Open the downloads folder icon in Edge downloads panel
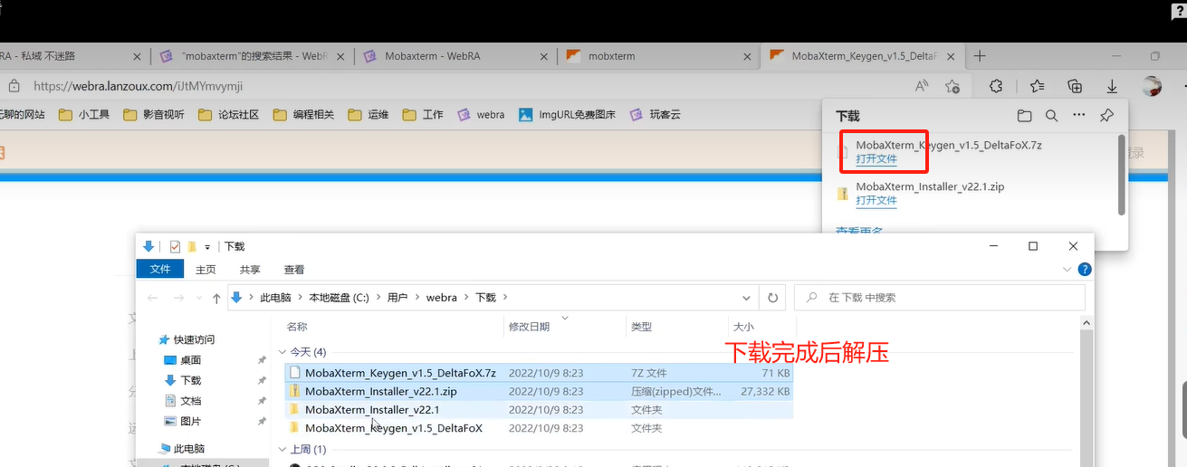This screenshot has height=467, width=1187. pyautogui.click(x=1024, y=116)
